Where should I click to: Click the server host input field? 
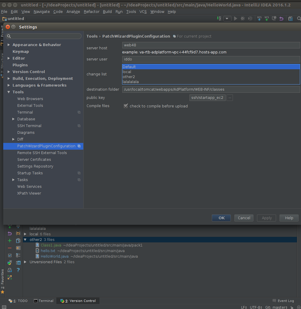211,45
